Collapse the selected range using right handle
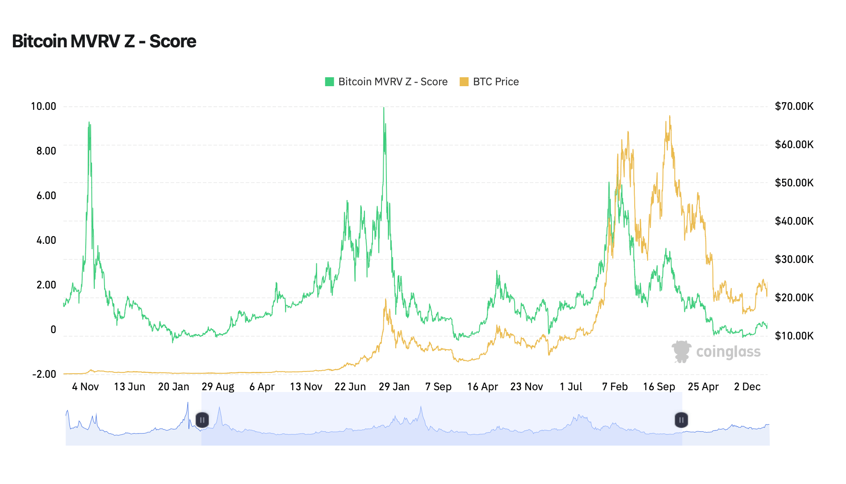Viewport: 846px width, 484px height. [682, 420]
